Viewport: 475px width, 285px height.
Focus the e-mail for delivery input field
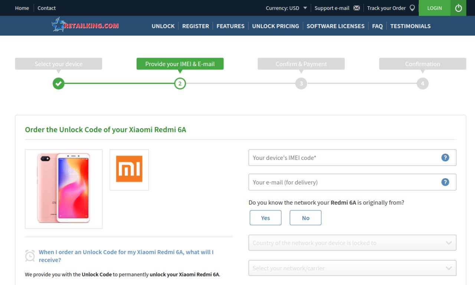[x=352, y=182]
